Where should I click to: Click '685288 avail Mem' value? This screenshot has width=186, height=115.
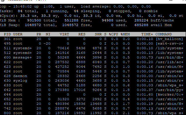[153, 25]
